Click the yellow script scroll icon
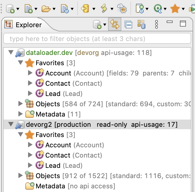Image resolution: width=195 pixels, height=192 pixels. [x=104, y=8]
